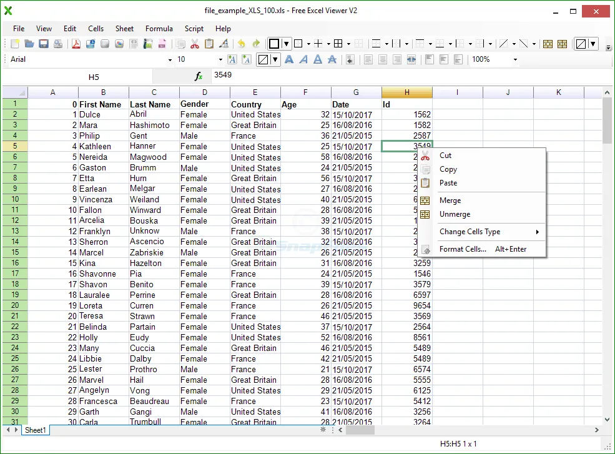The image size is (615, 454).
Task: Click the Merge cells toolbar icon
Action: [x=548, y=44]
